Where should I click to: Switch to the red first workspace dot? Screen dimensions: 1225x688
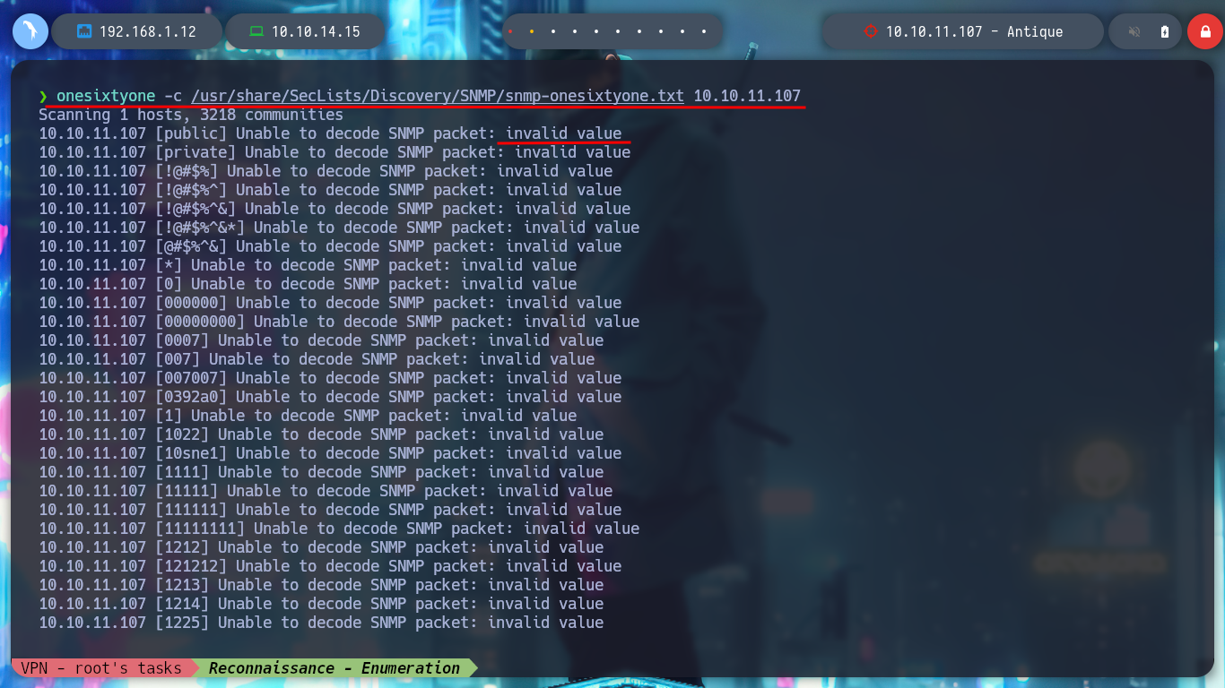pyautogui.click(x=510, y=31)
